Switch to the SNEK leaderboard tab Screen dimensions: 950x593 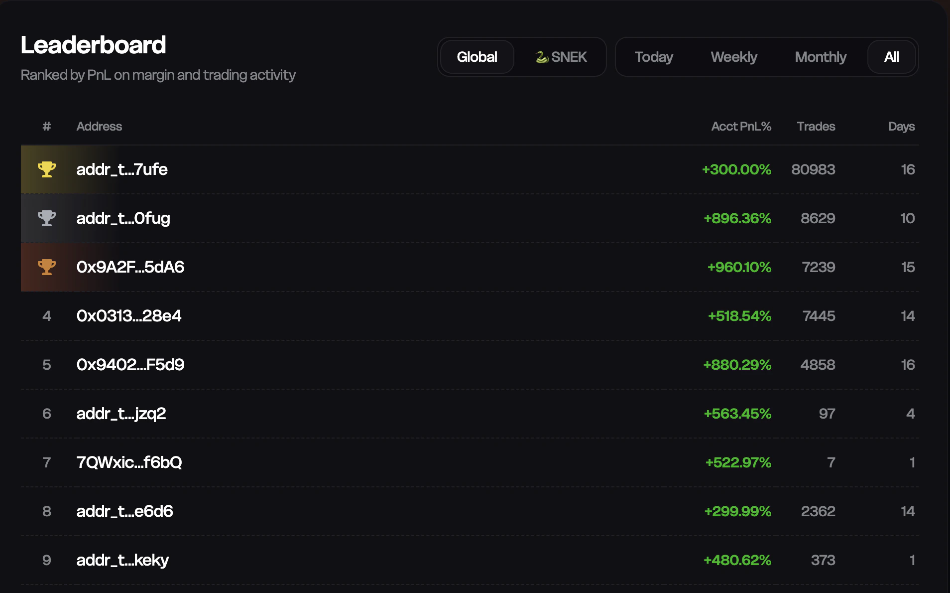click(x=561, y=57)
